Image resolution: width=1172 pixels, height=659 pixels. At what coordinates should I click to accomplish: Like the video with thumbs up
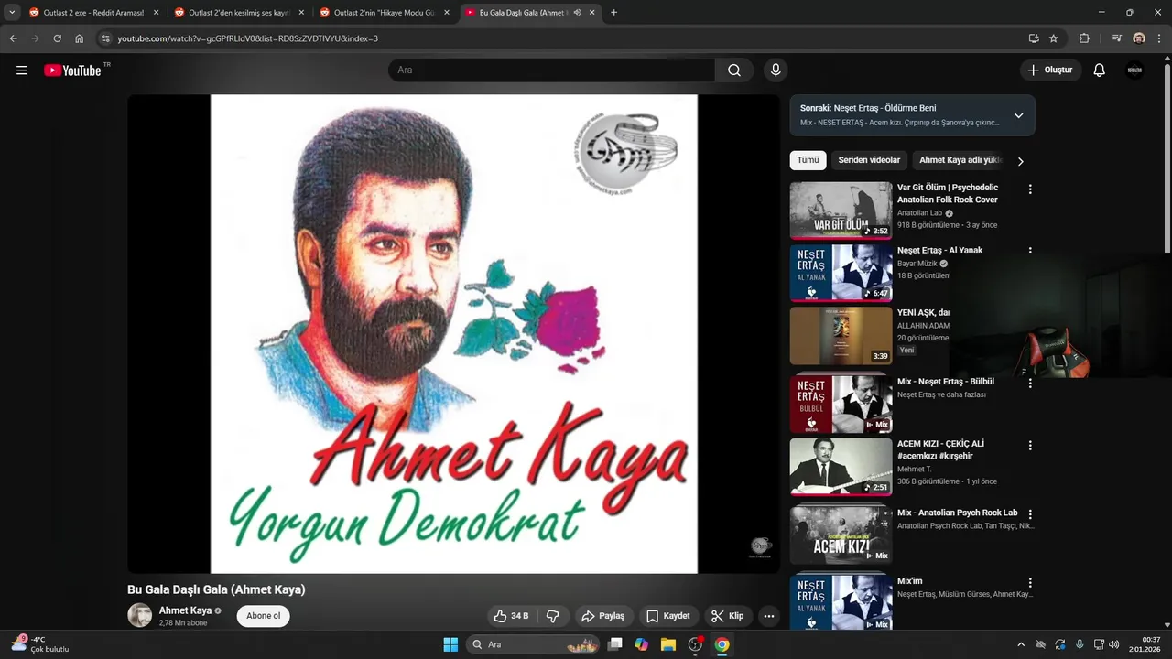pos(511,616)
